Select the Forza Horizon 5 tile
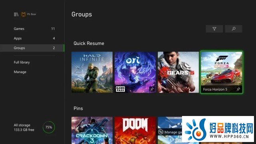256x144 pixels. tap(222, 72)
